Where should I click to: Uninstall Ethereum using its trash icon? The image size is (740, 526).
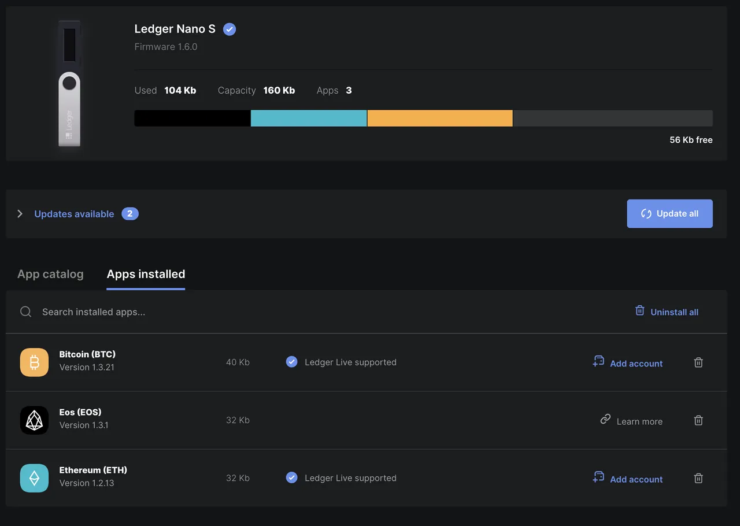698,478
